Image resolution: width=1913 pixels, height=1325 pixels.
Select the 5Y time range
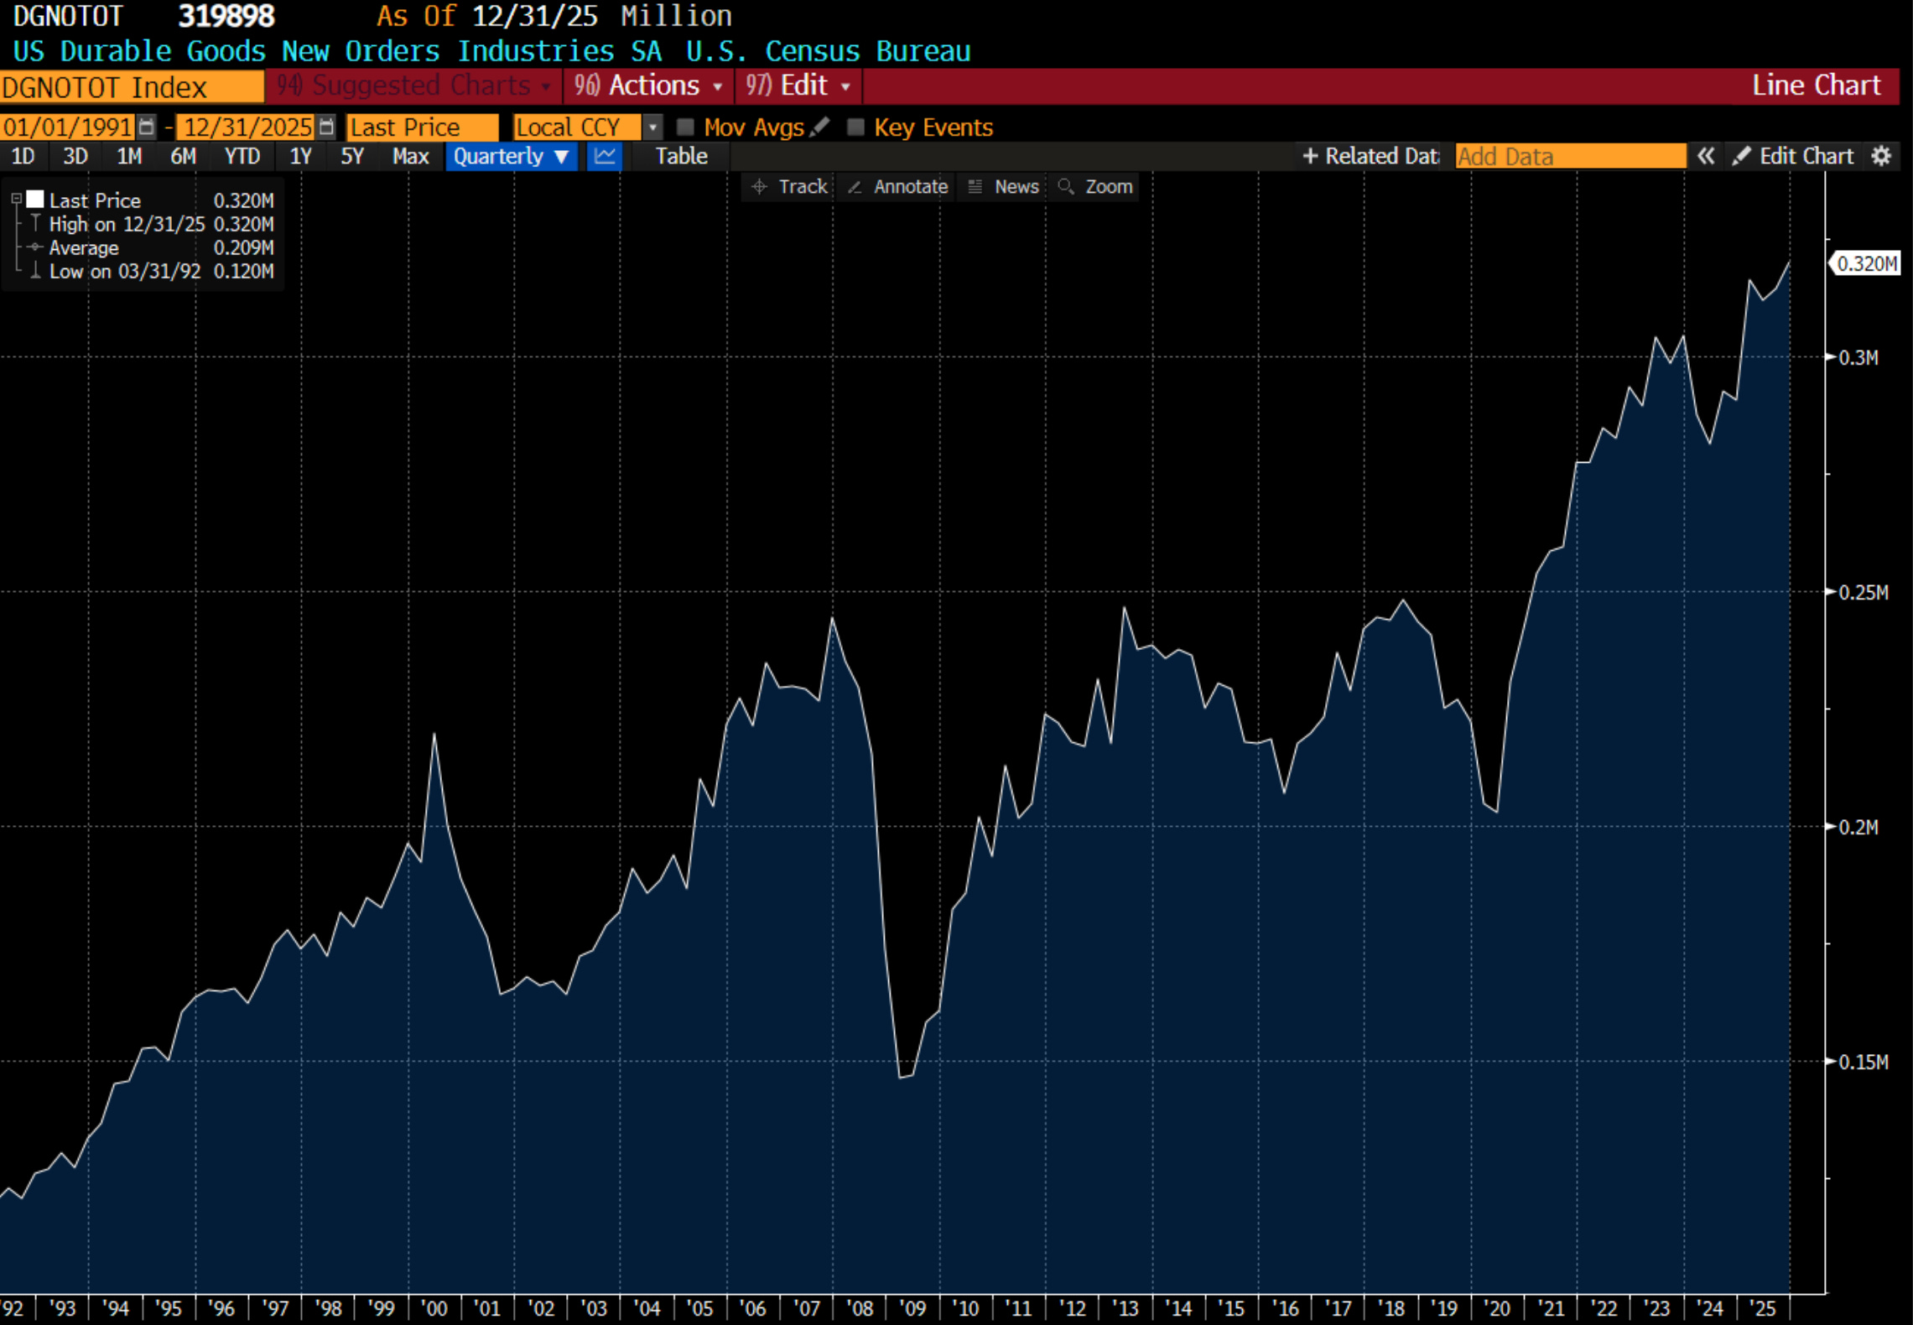coord(351,156)
